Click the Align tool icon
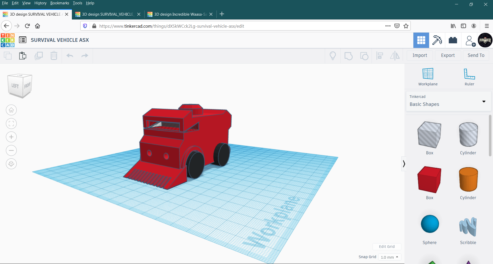This screenshot has height=264, width=493. tap(380, 56)
